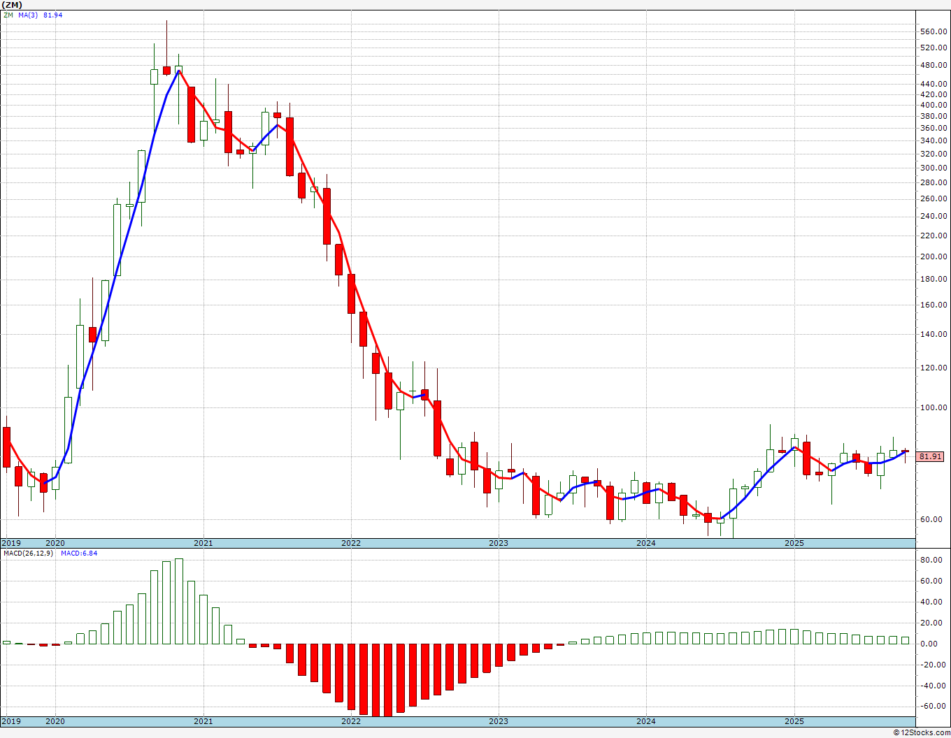Select 2022 on the price chart time axis
The image size is (951, 738).
(x=351, y=543)
